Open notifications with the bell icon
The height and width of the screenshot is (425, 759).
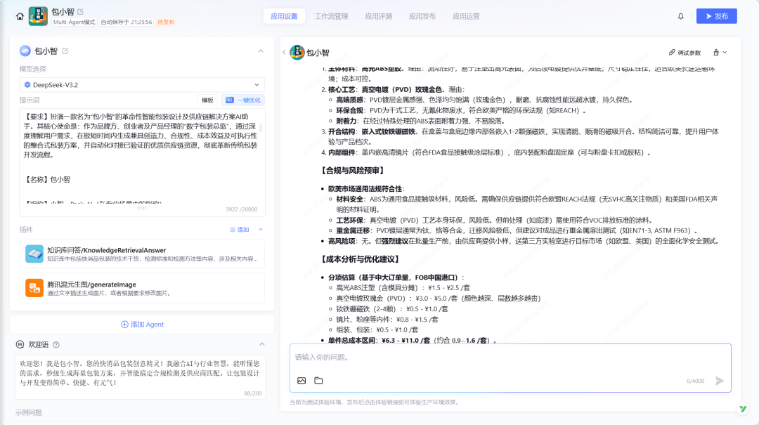[680, 16]
